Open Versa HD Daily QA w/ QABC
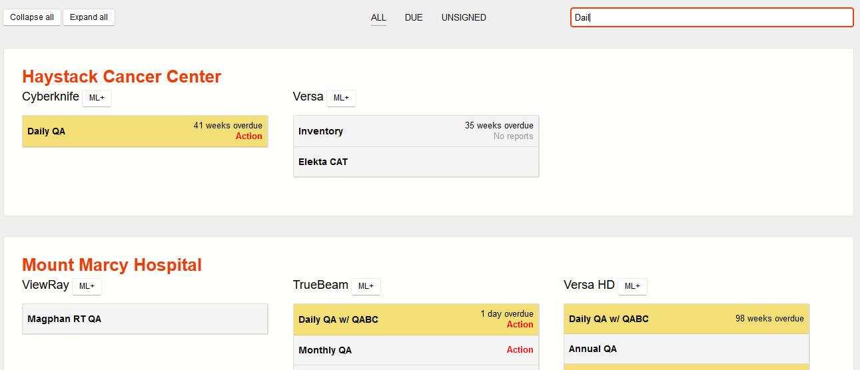This screenshot has height=370, width=860. pyautogui.click(x=640, y=319)
